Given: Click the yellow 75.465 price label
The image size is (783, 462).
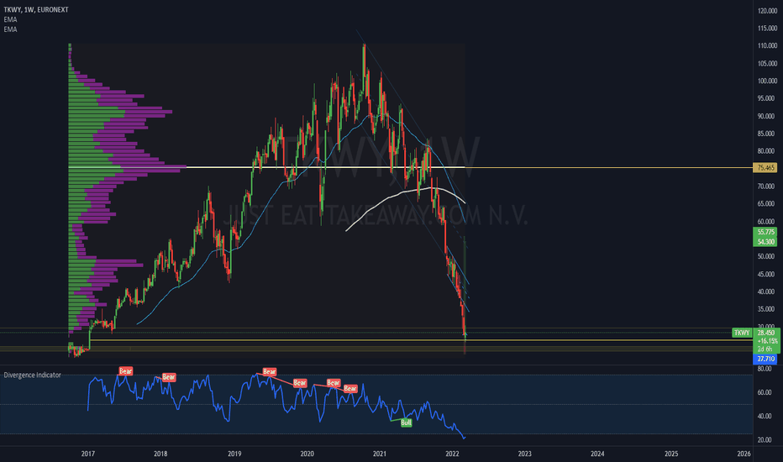Looking at the screenshot, I should [765, 168].
